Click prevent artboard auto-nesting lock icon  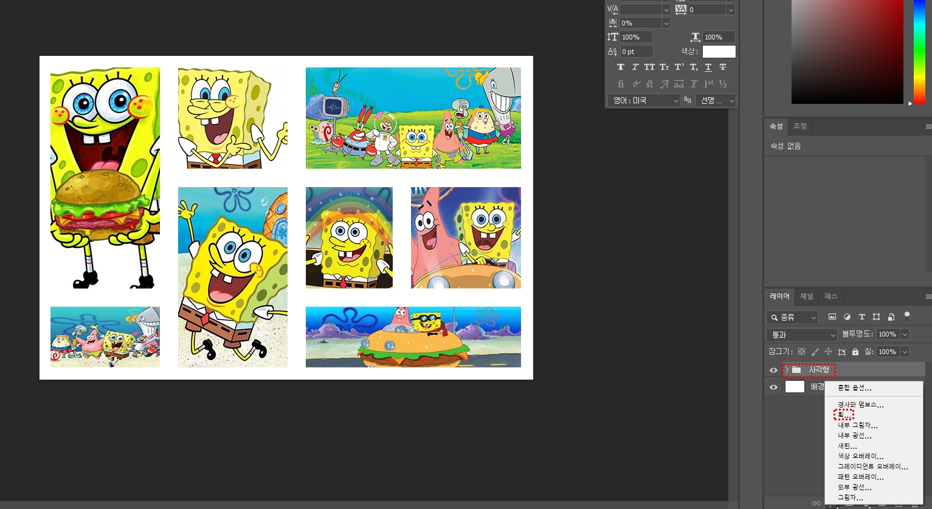pos(842,352)
